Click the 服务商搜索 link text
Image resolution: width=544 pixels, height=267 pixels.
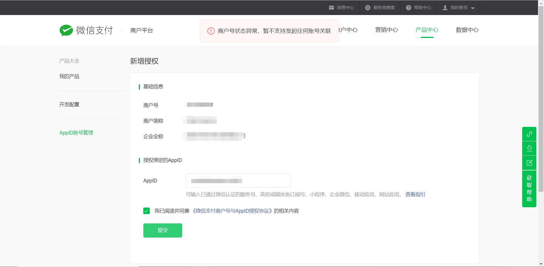click(384, 8)
